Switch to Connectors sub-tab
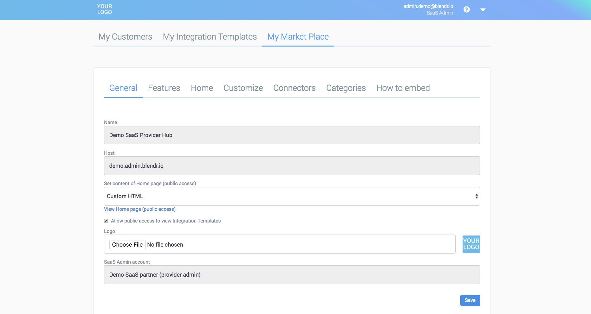The width and height of the screenshot is (591, 314). (295, 88)
